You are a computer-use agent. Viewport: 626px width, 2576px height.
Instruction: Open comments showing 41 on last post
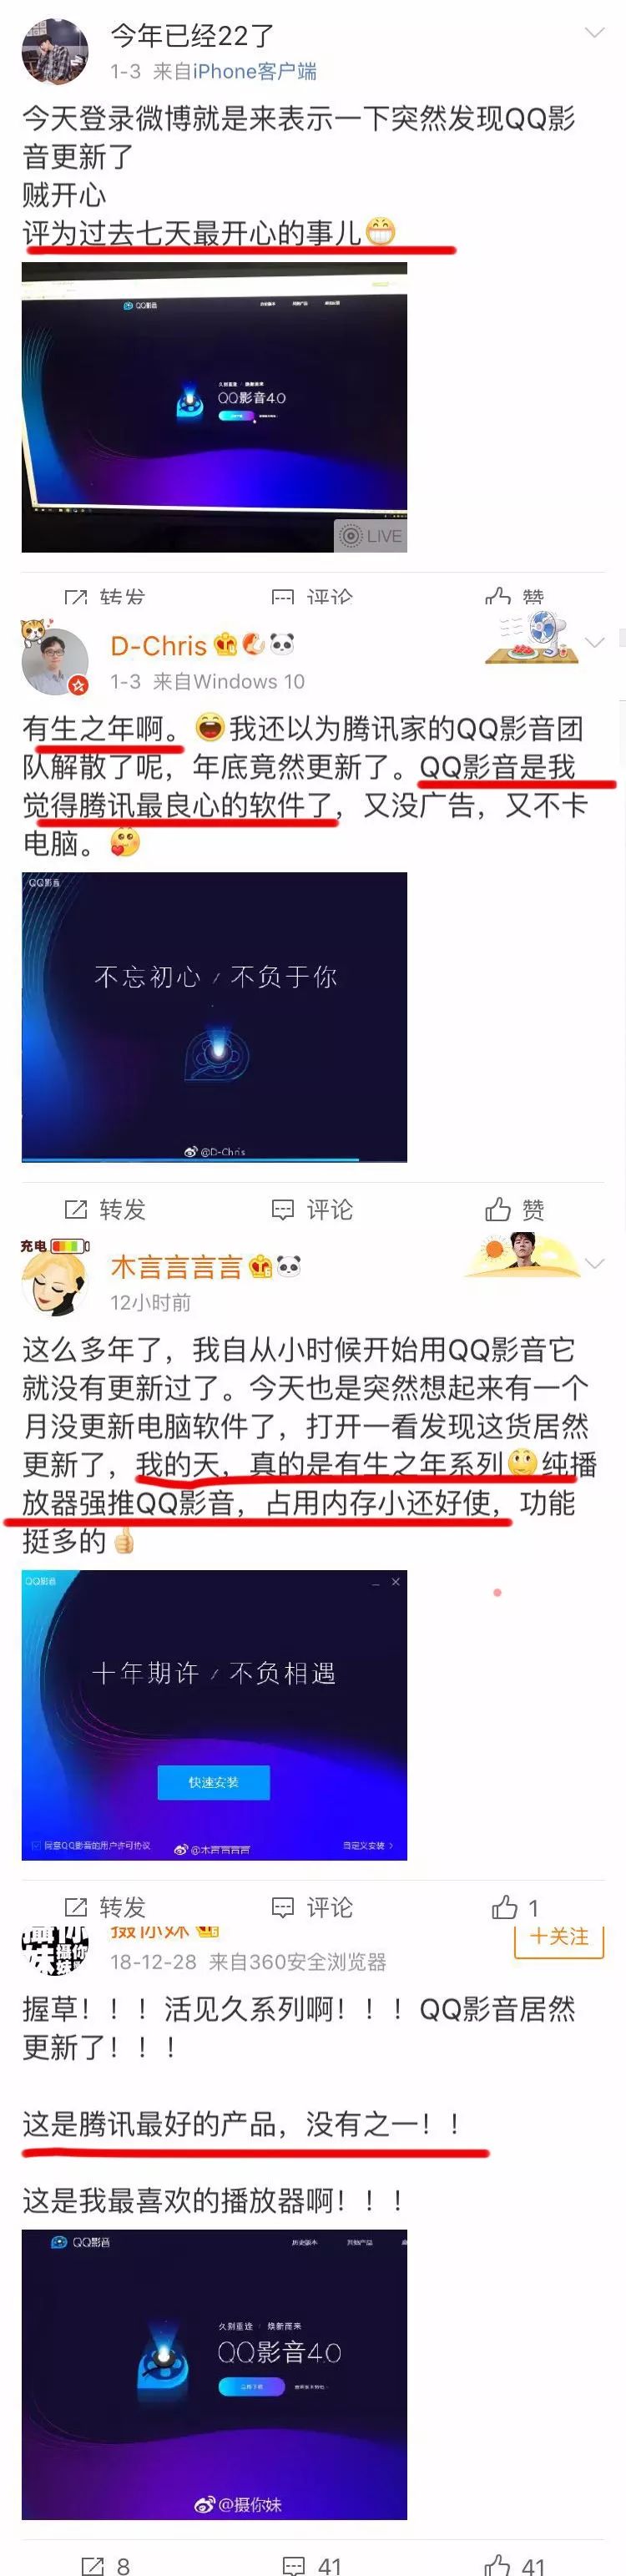coord(312,2566)
